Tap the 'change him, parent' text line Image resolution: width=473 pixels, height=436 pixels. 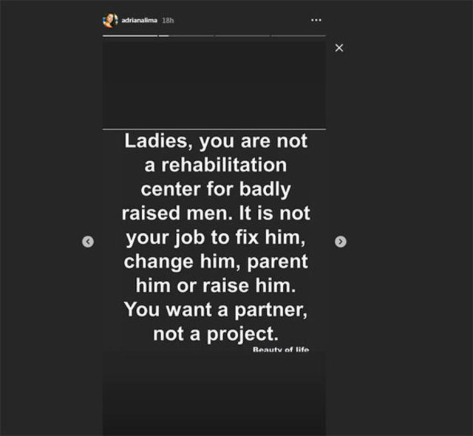[214, 263]
